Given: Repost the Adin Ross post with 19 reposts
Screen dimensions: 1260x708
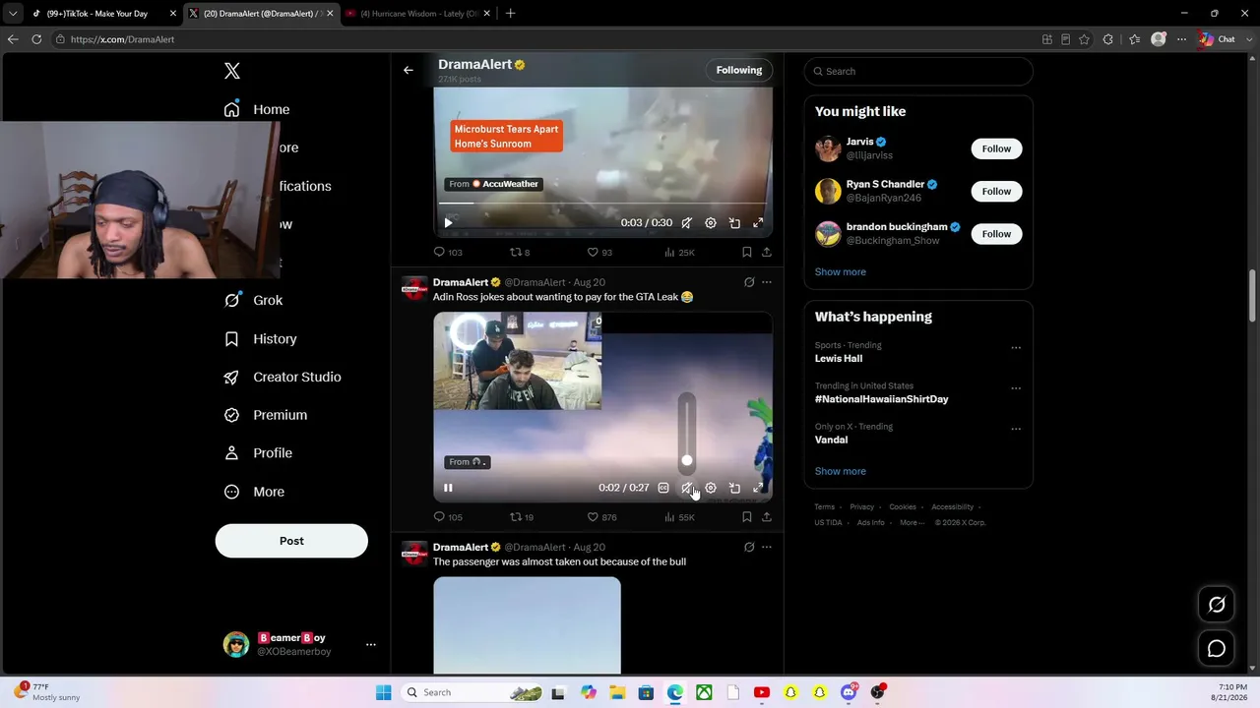Looking at the screenshot, I should [x=522, y=517].
